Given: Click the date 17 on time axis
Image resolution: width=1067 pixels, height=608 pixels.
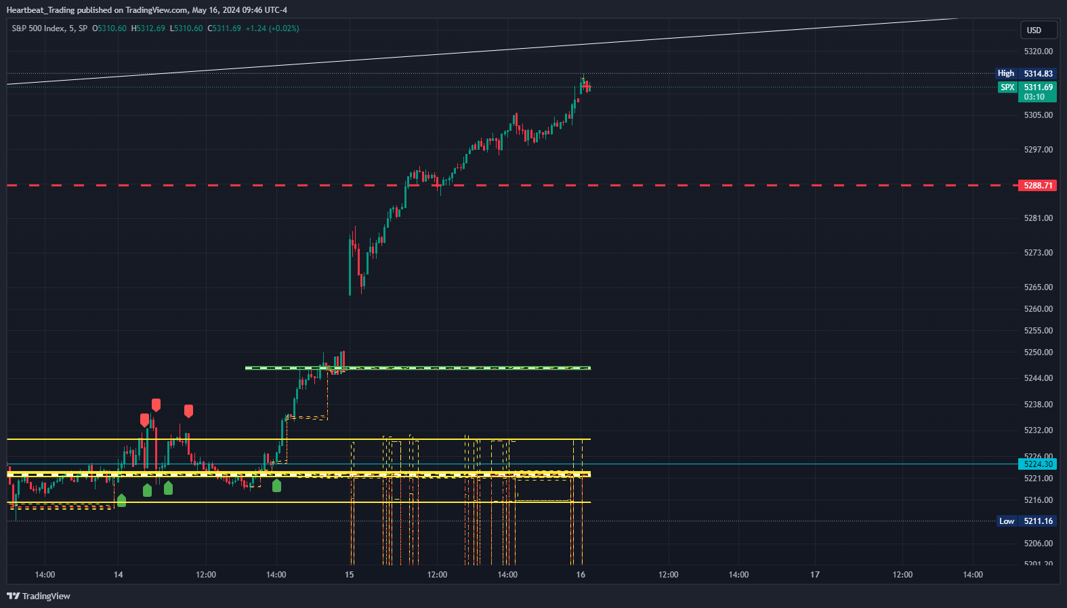Looking at the screenshot, I should coord(815,575).
